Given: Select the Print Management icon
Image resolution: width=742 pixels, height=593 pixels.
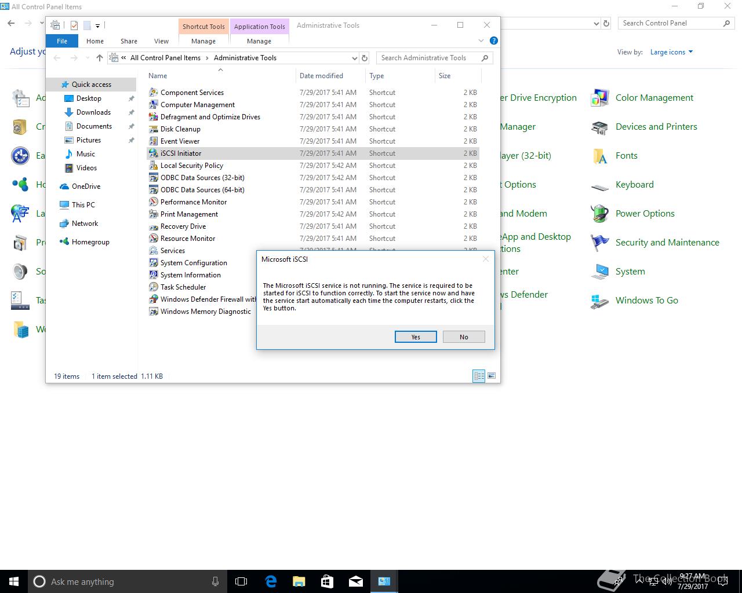Looking at the screenshot, I should click(x=154, y=214).
